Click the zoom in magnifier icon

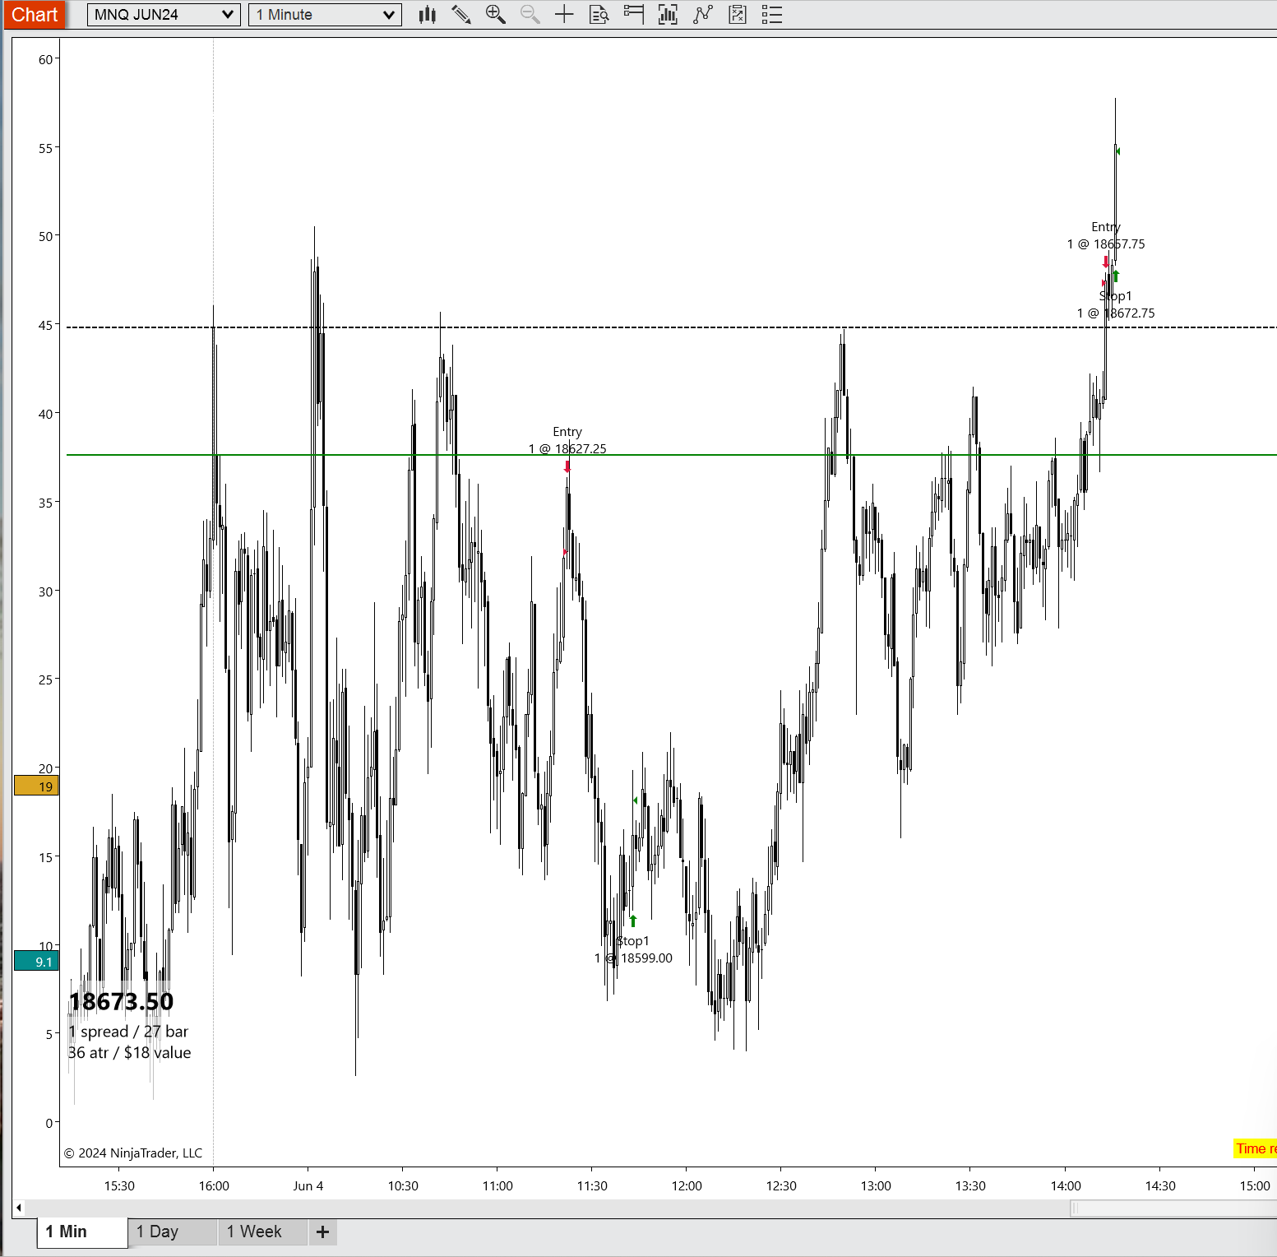coord(496,15)
